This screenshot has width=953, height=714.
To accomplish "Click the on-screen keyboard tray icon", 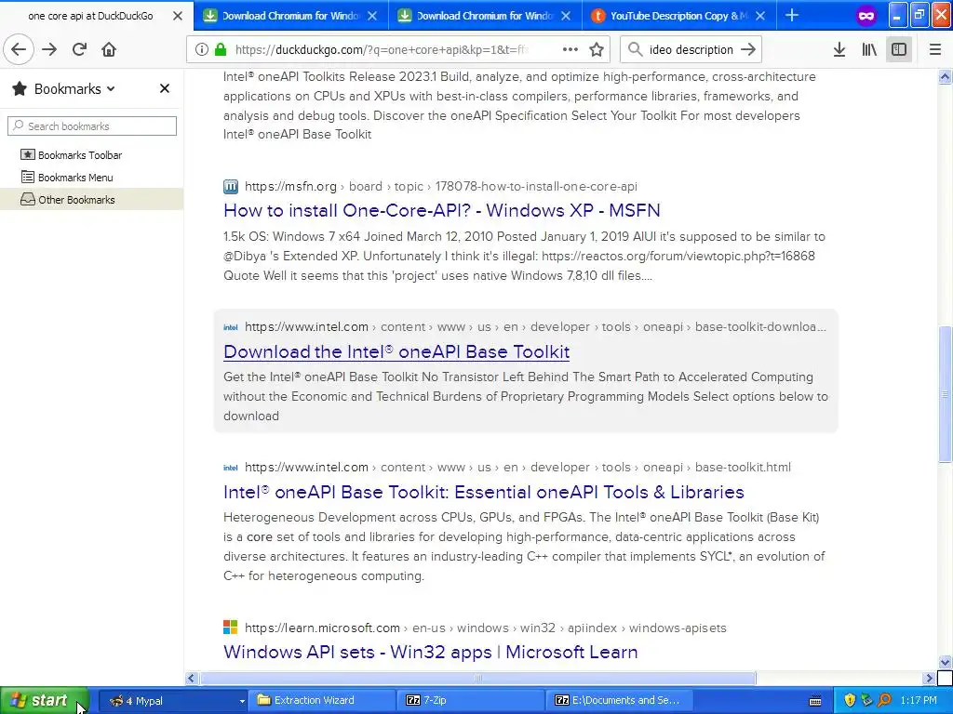I will [x=815, y=701].
